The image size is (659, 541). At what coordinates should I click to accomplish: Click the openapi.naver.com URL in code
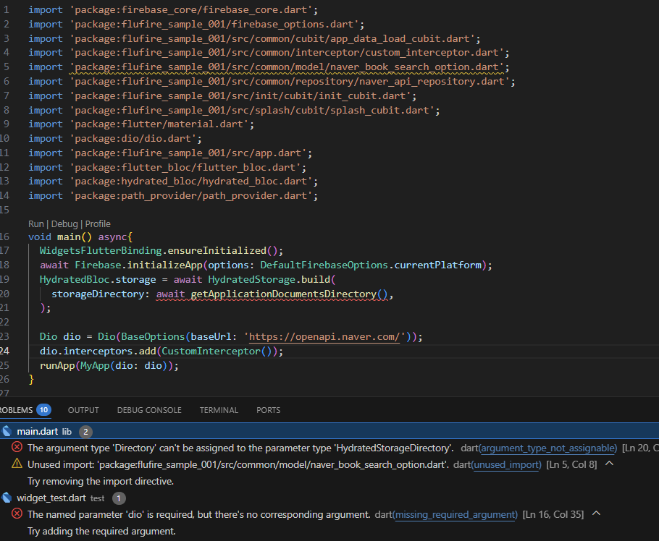(324, 336)
